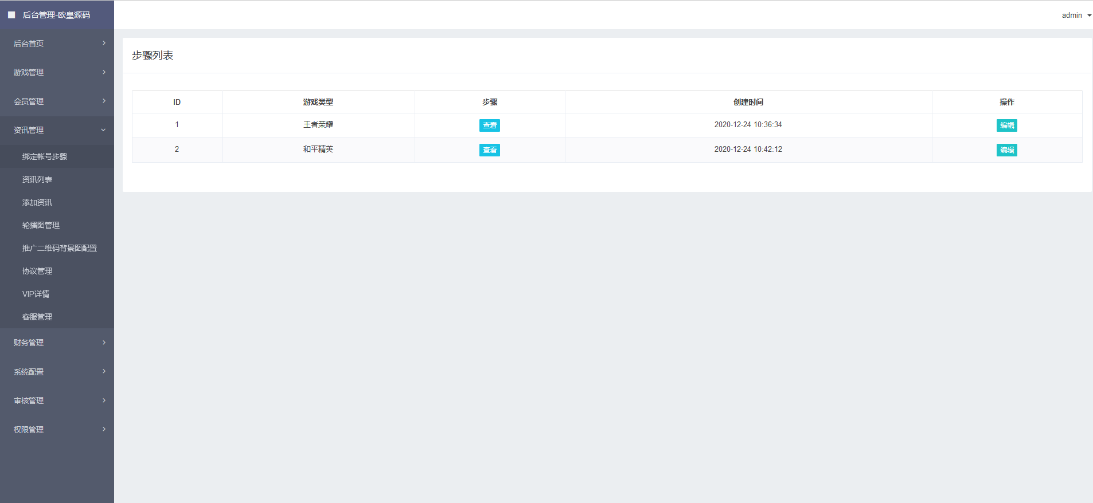Open the admin dropdown caret
Viewport: 1093px width, 503px height.
point(1089,15)
